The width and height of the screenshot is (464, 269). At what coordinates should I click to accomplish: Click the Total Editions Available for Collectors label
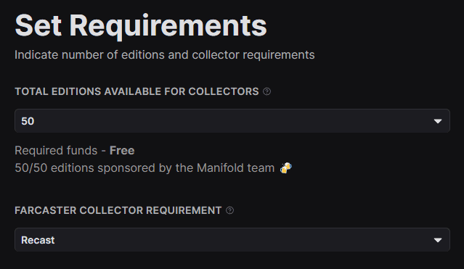pyautogui.click(x=137, y=91)
